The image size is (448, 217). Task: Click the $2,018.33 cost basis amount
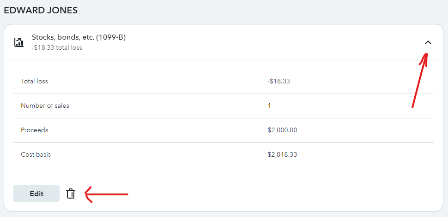(x=282, y=154)
